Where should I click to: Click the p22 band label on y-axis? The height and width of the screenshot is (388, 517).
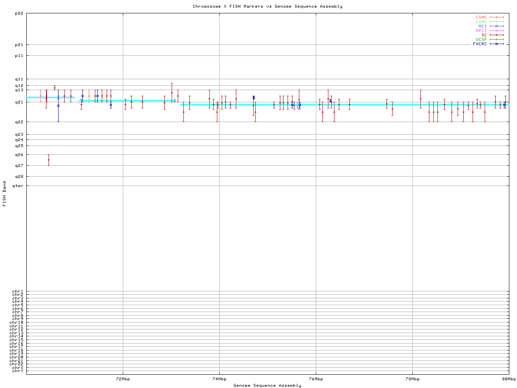click(19, 13)
